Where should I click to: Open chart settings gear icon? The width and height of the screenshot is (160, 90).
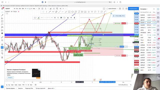tap(120, 9)
